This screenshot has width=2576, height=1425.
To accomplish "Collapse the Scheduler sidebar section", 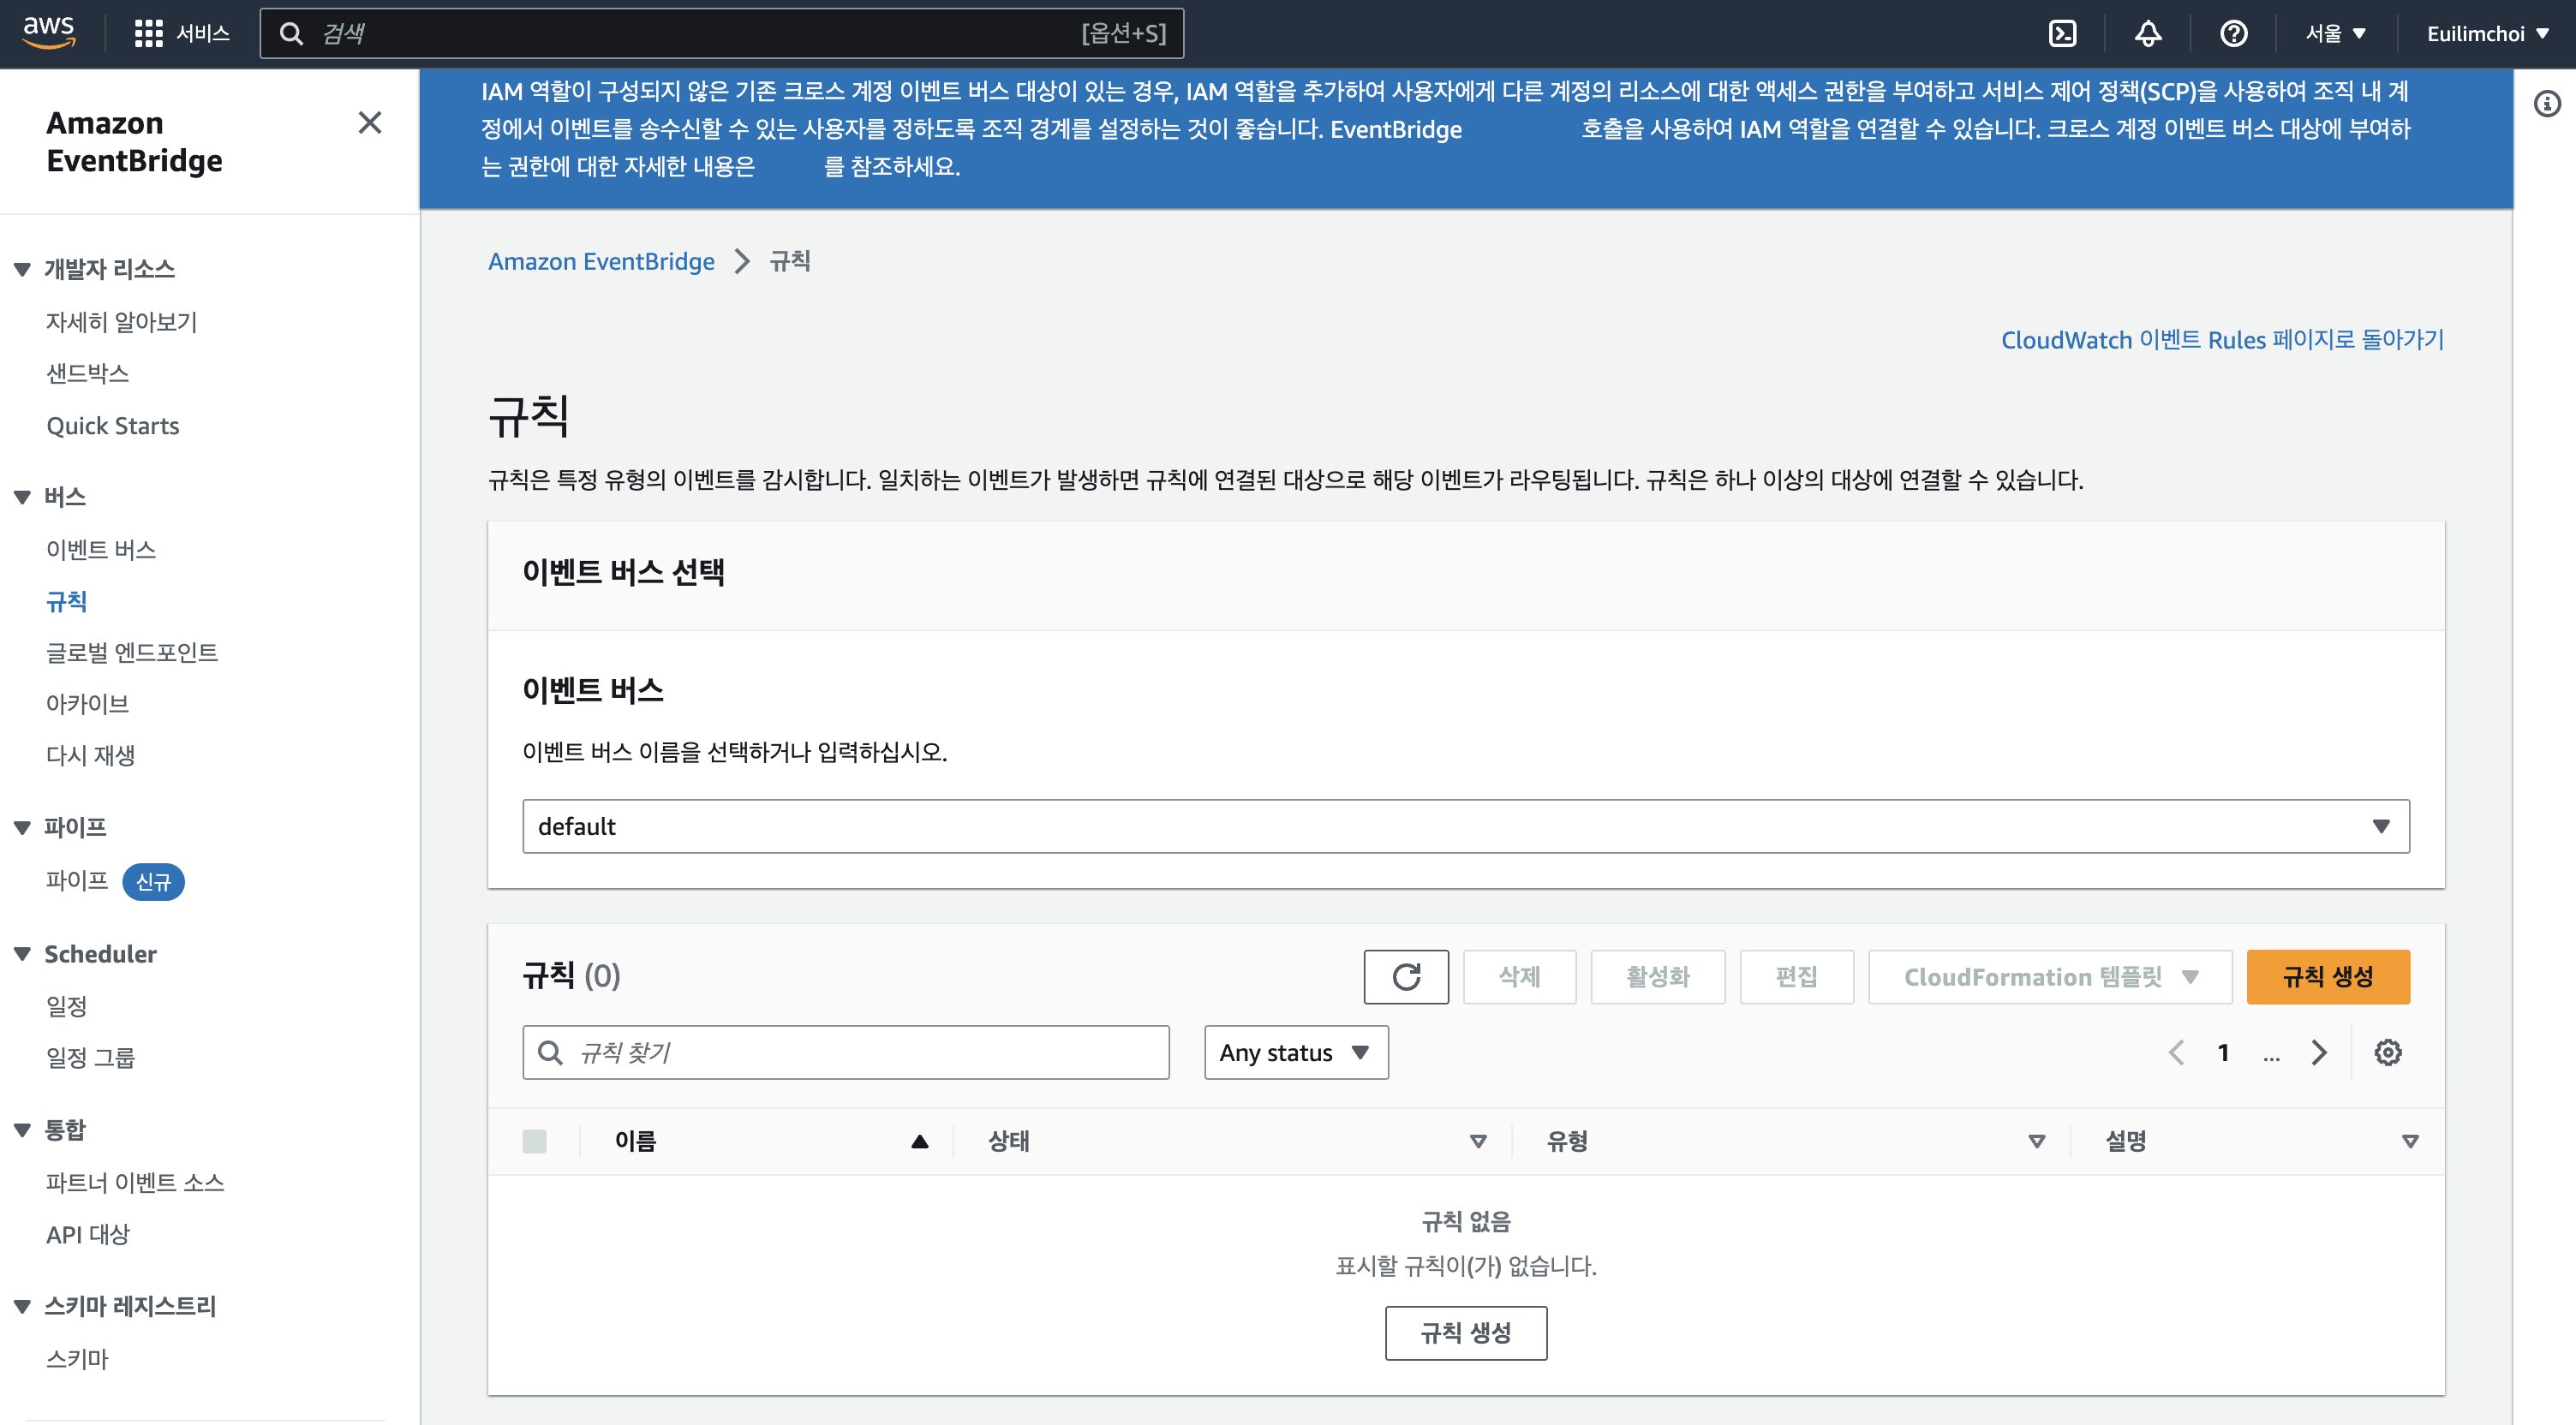I will 22,954.
